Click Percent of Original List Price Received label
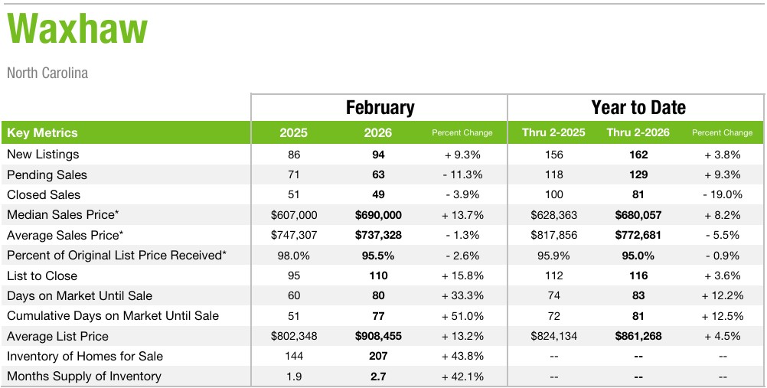 click(116, 255)
